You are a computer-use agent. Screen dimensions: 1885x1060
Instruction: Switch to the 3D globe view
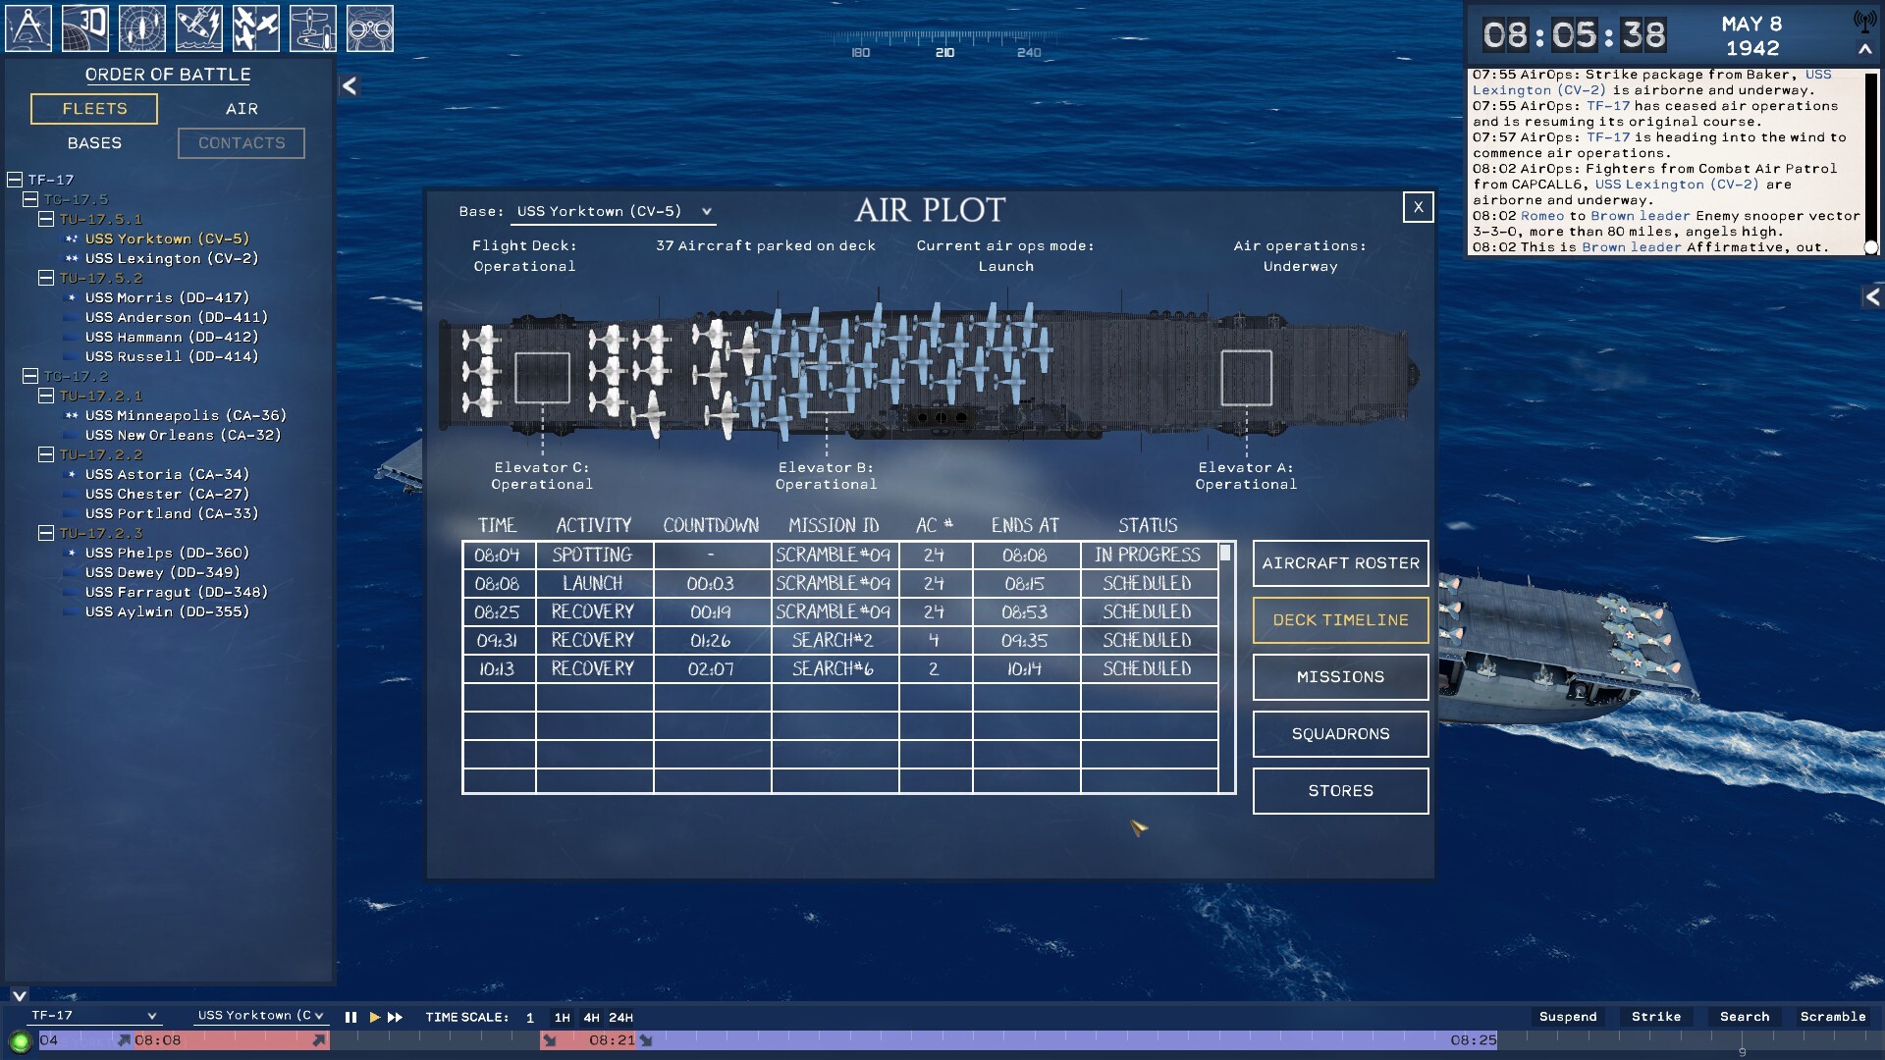(x=85, y=28)
